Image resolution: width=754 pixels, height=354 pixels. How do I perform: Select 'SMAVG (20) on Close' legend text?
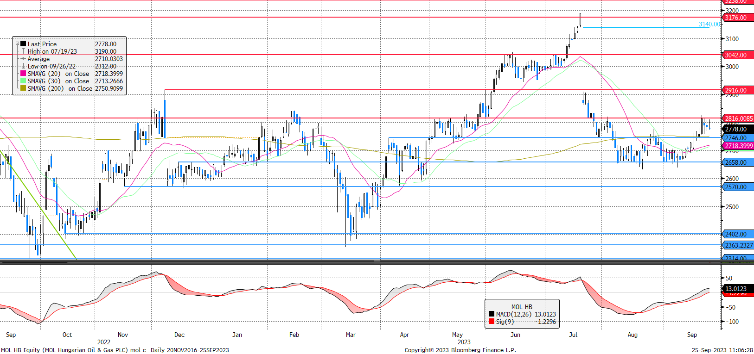[58, 74]
